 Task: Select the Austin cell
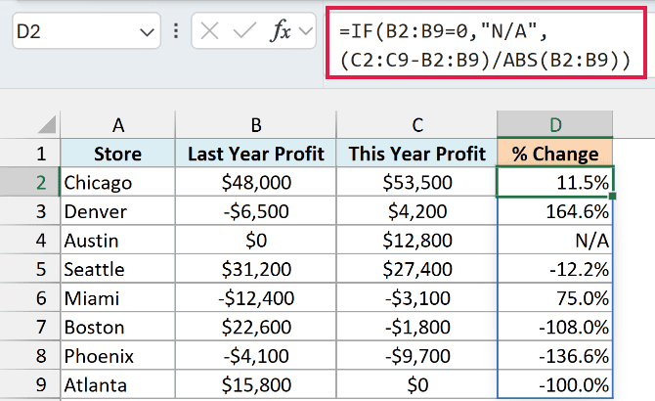click(x=117, y=240)
